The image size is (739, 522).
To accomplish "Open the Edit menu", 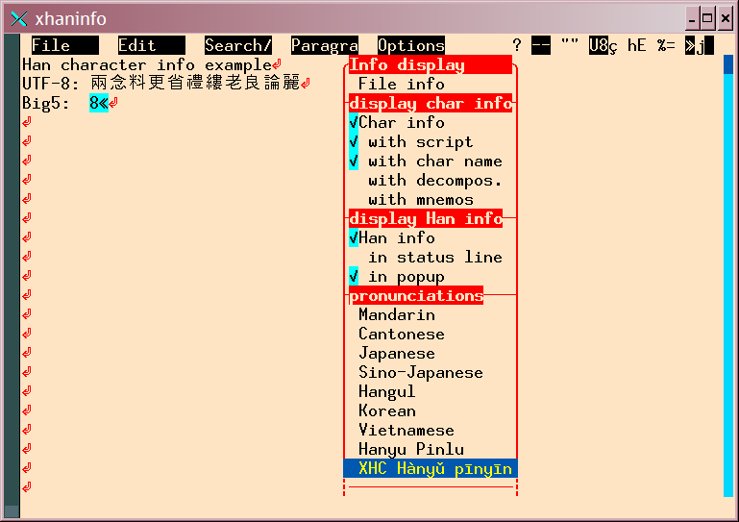I will click(x=137, y=45).
